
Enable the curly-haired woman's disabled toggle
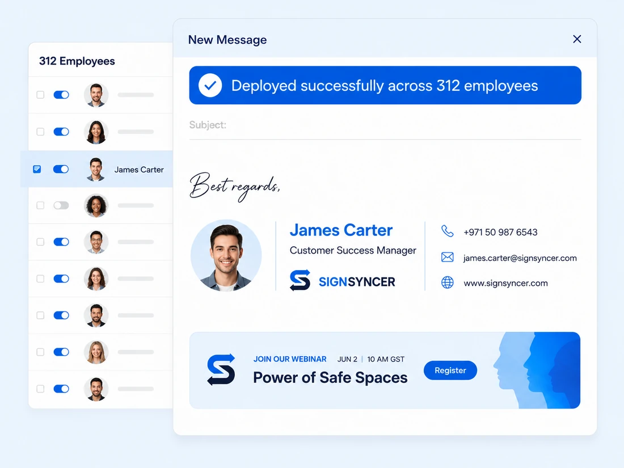pos(61,205)
